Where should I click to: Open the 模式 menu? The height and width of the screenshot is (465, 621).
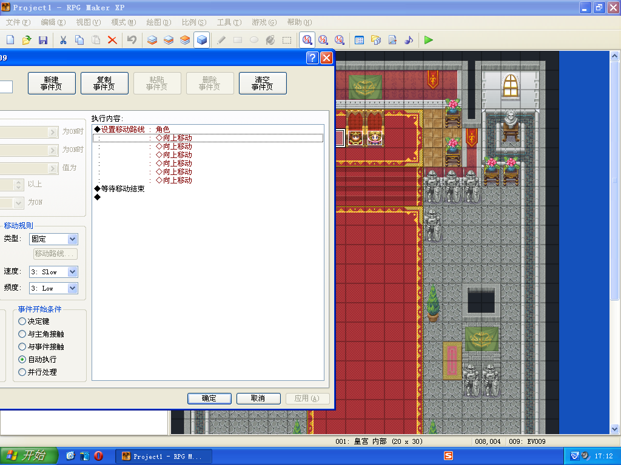124,22
